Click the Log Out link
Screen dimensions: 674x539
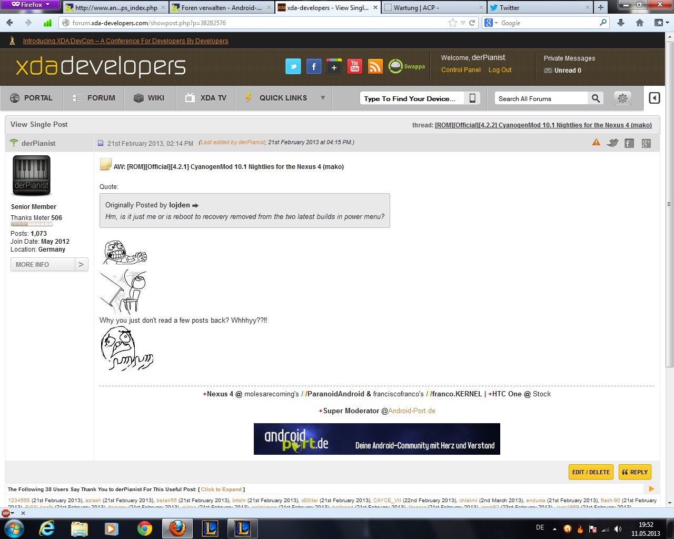click(500, 70)
